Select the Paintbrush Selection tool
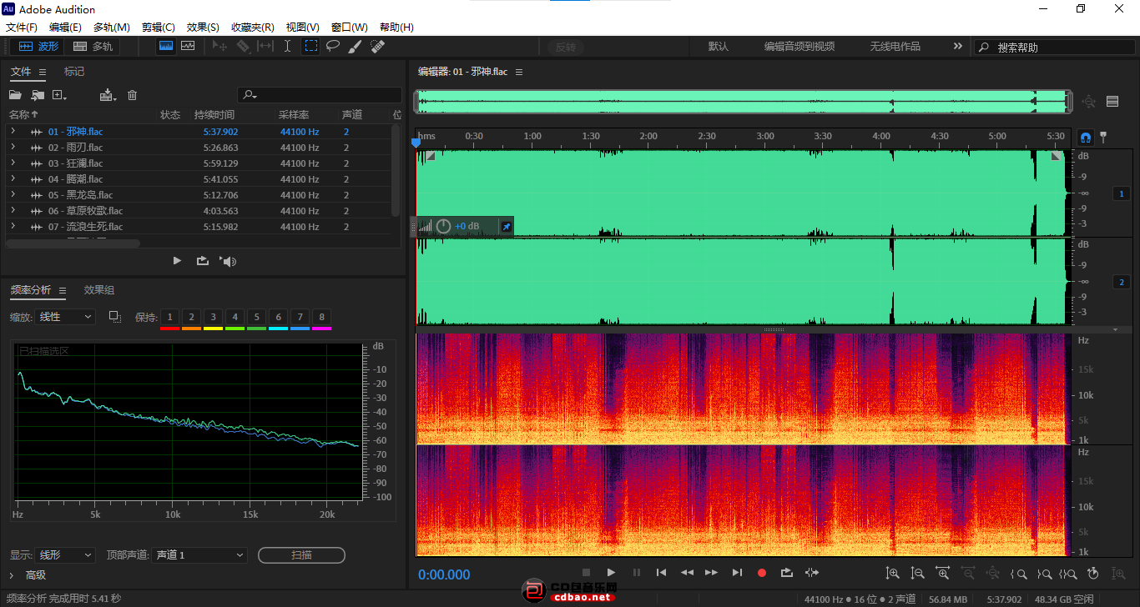The image size is (1140, 607). 355,47
